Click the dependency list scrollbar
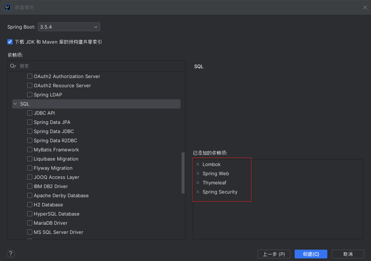The width and height of the screenshot is (371, 261). pos(183,173)
